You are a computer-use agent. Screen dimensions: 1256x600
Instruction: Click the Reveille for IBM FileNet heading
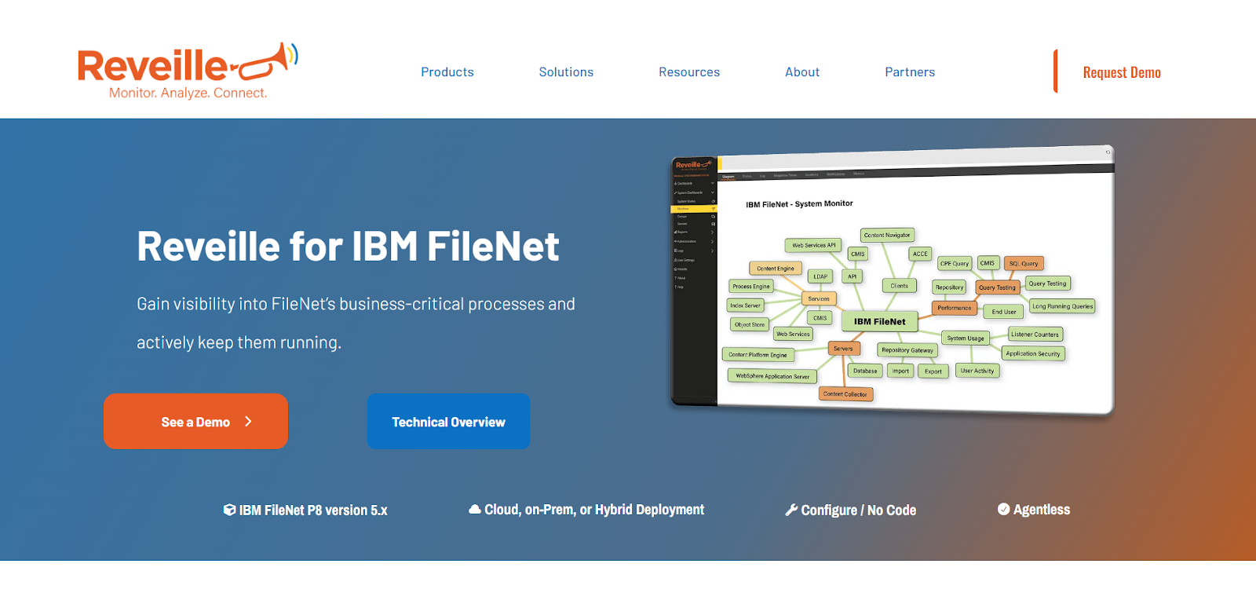348,247
